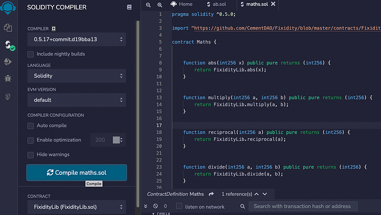This screenshot has height=215, width=381.
Task: Zoom out the editor font
Action: (x=148, y=4)
